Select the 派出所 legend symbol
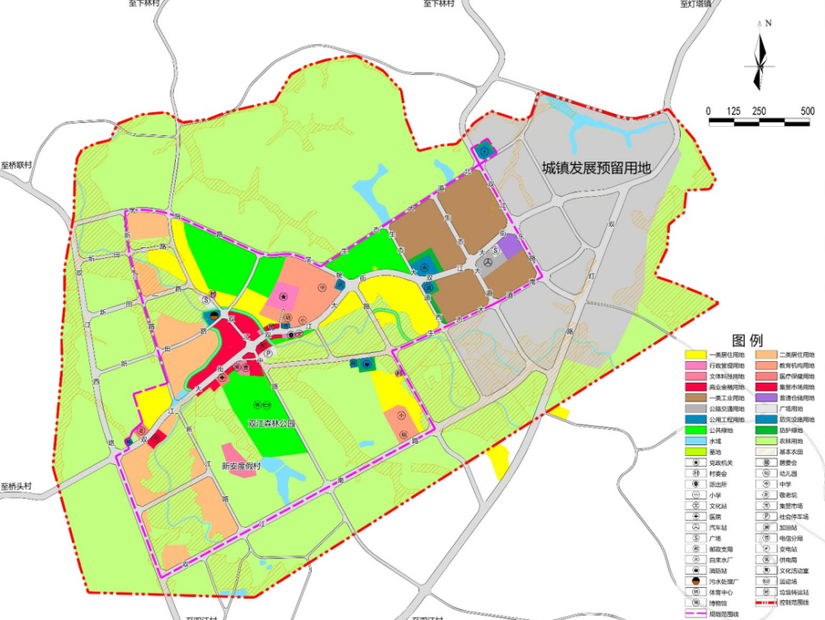825x620 pixels. tap(695, 484)
